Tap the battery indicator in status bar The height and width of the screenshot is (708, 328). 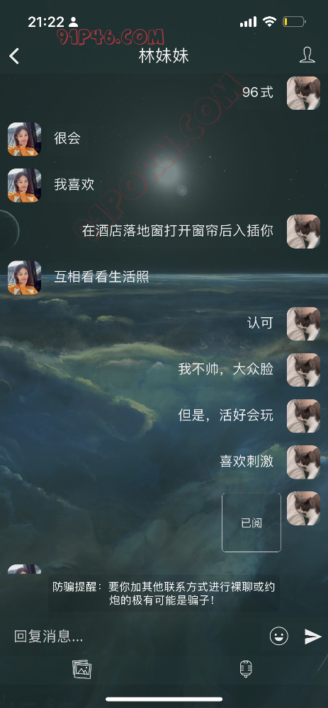295,22
